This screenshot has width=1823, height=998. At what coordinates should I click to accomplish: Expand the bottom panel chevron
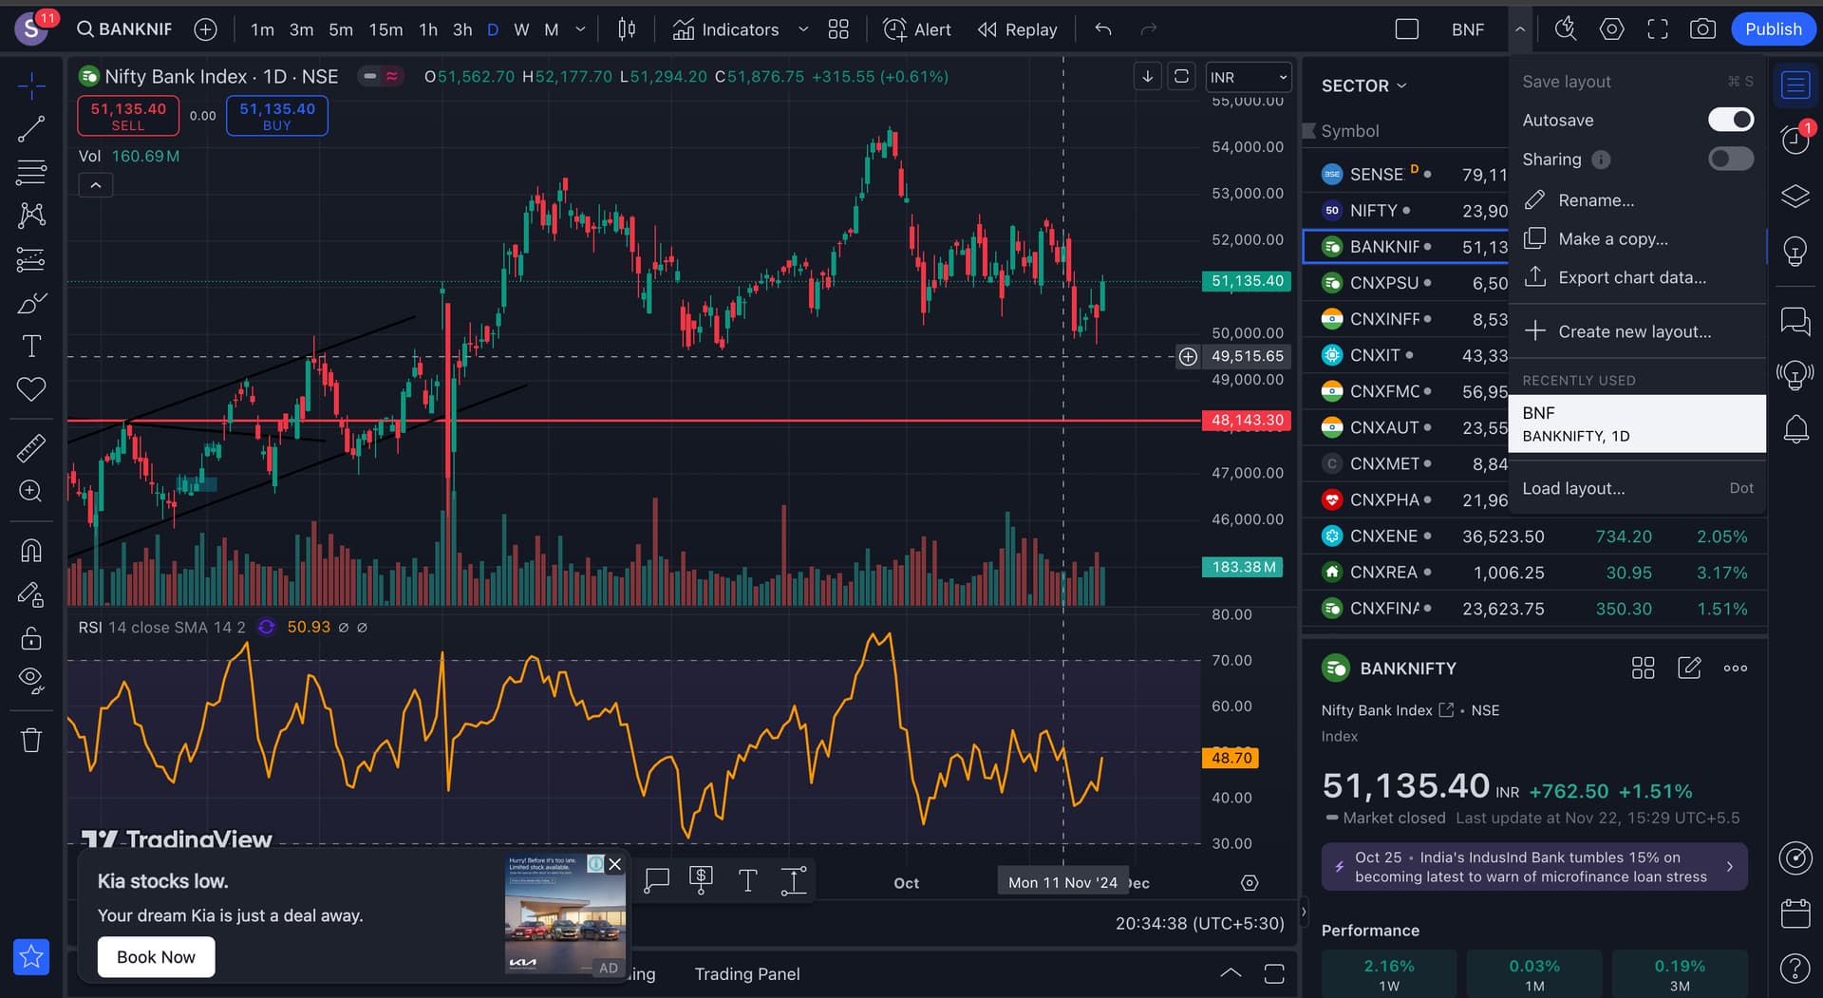pos(1231,973)
